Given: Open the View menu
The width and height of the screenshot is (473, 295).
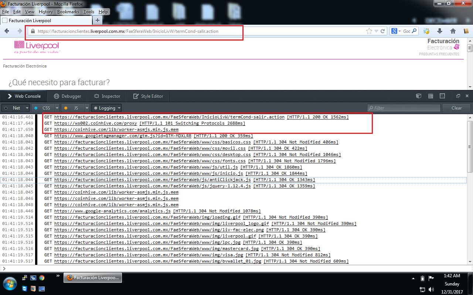Looking at the screenshot, I should 30,12.
